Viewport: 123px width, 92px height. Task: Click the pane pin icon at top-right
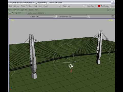pos(108,10)
